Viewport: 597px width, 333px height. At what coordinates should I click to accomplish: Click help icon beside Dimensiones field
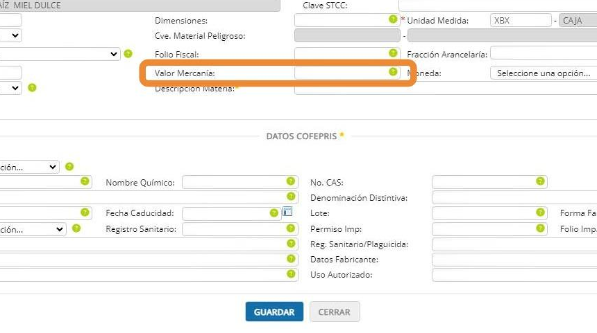tap(393, 19)
